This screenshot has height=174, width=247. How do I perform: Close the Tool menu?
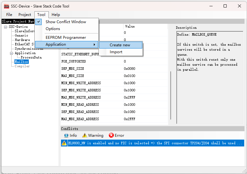pos(41,15)
